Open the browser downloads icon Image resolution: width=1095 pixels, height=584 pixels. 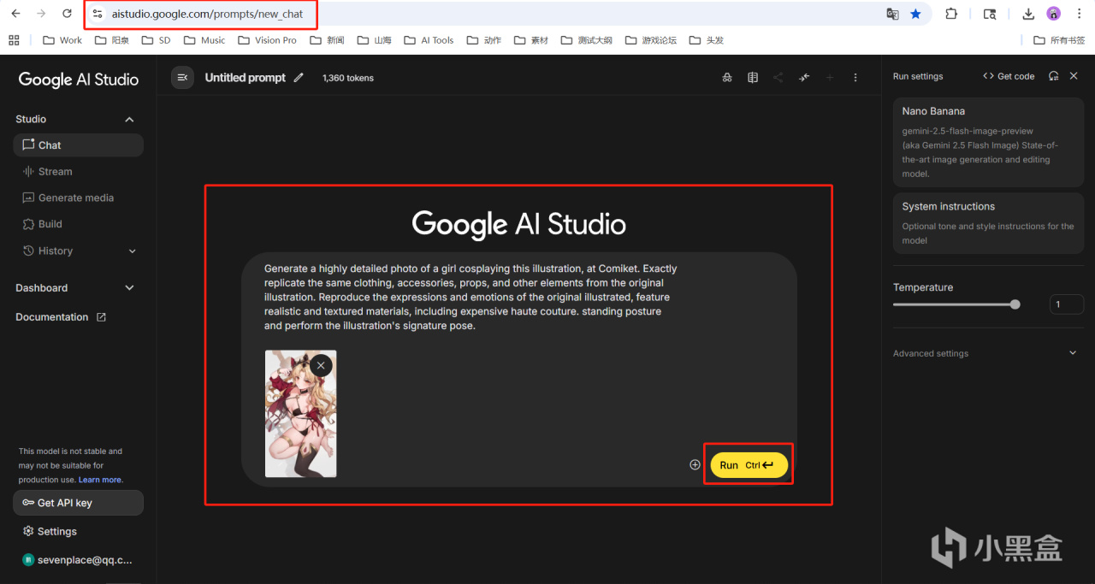point(1028,14)
